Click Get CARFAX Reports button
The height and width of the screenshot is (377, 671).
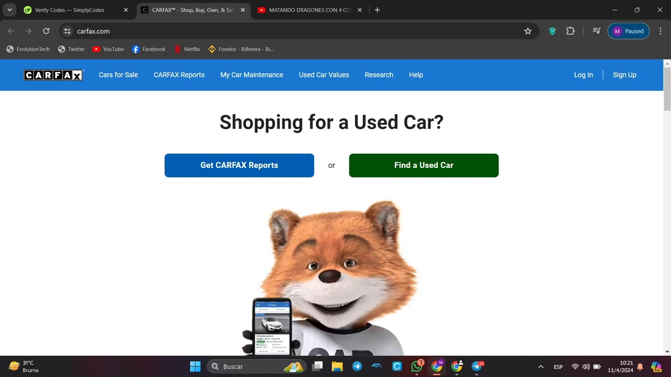click(239, 165)
